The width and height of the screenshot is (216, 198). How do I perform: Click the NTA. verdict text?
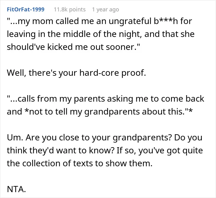tap(16, 189)
